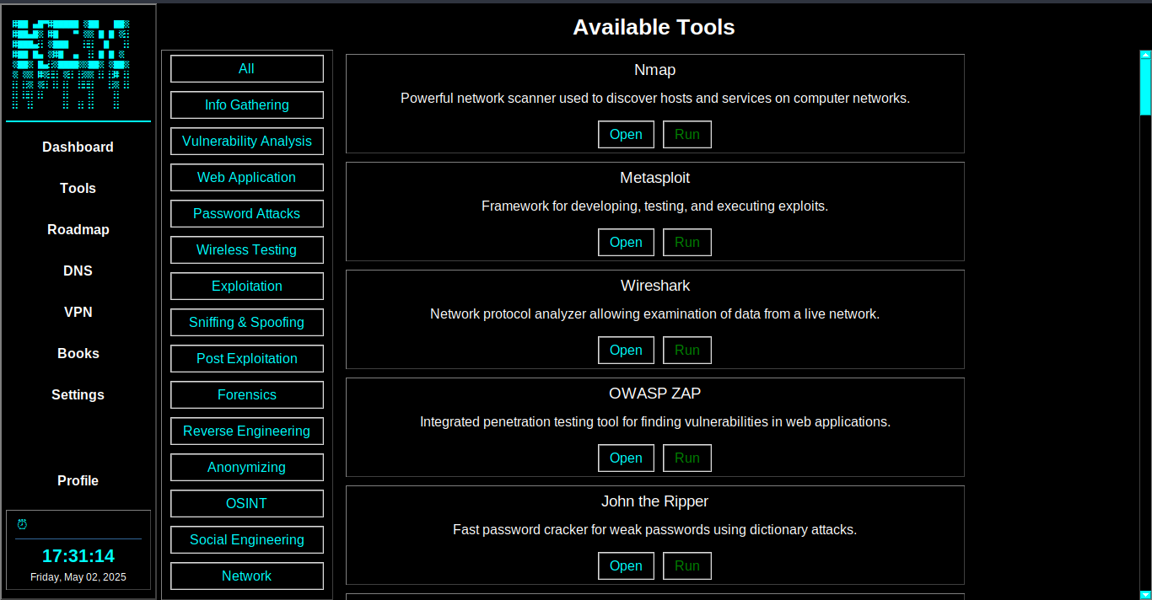Click the Nmap network scanner description
The image size is (1152, 600).
coord(655,99)
